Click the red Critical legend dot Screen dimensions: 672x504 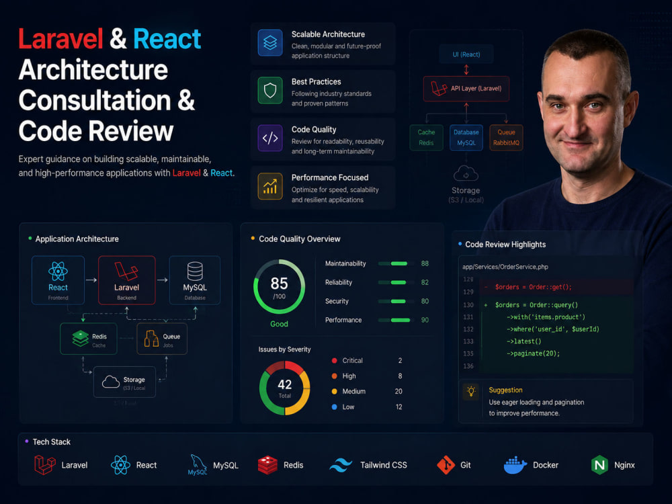point(334,360)
